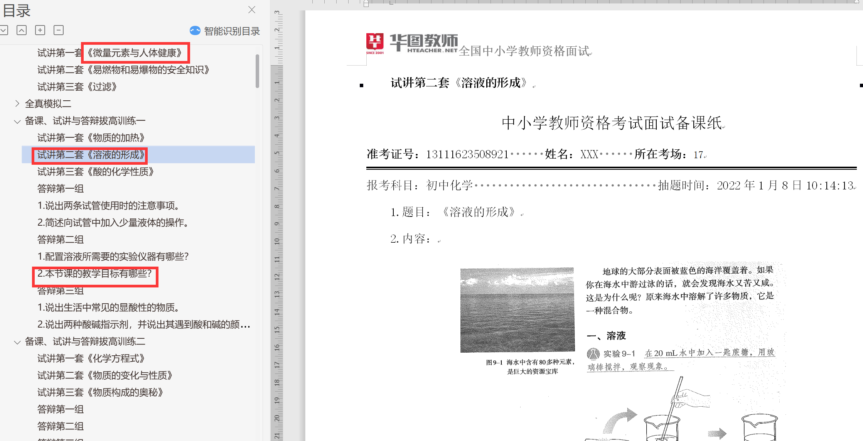The width and height of the screenshot is (863, 441).
Task: Click the plus box promote-level icon
Action: (x=40, y=30)
